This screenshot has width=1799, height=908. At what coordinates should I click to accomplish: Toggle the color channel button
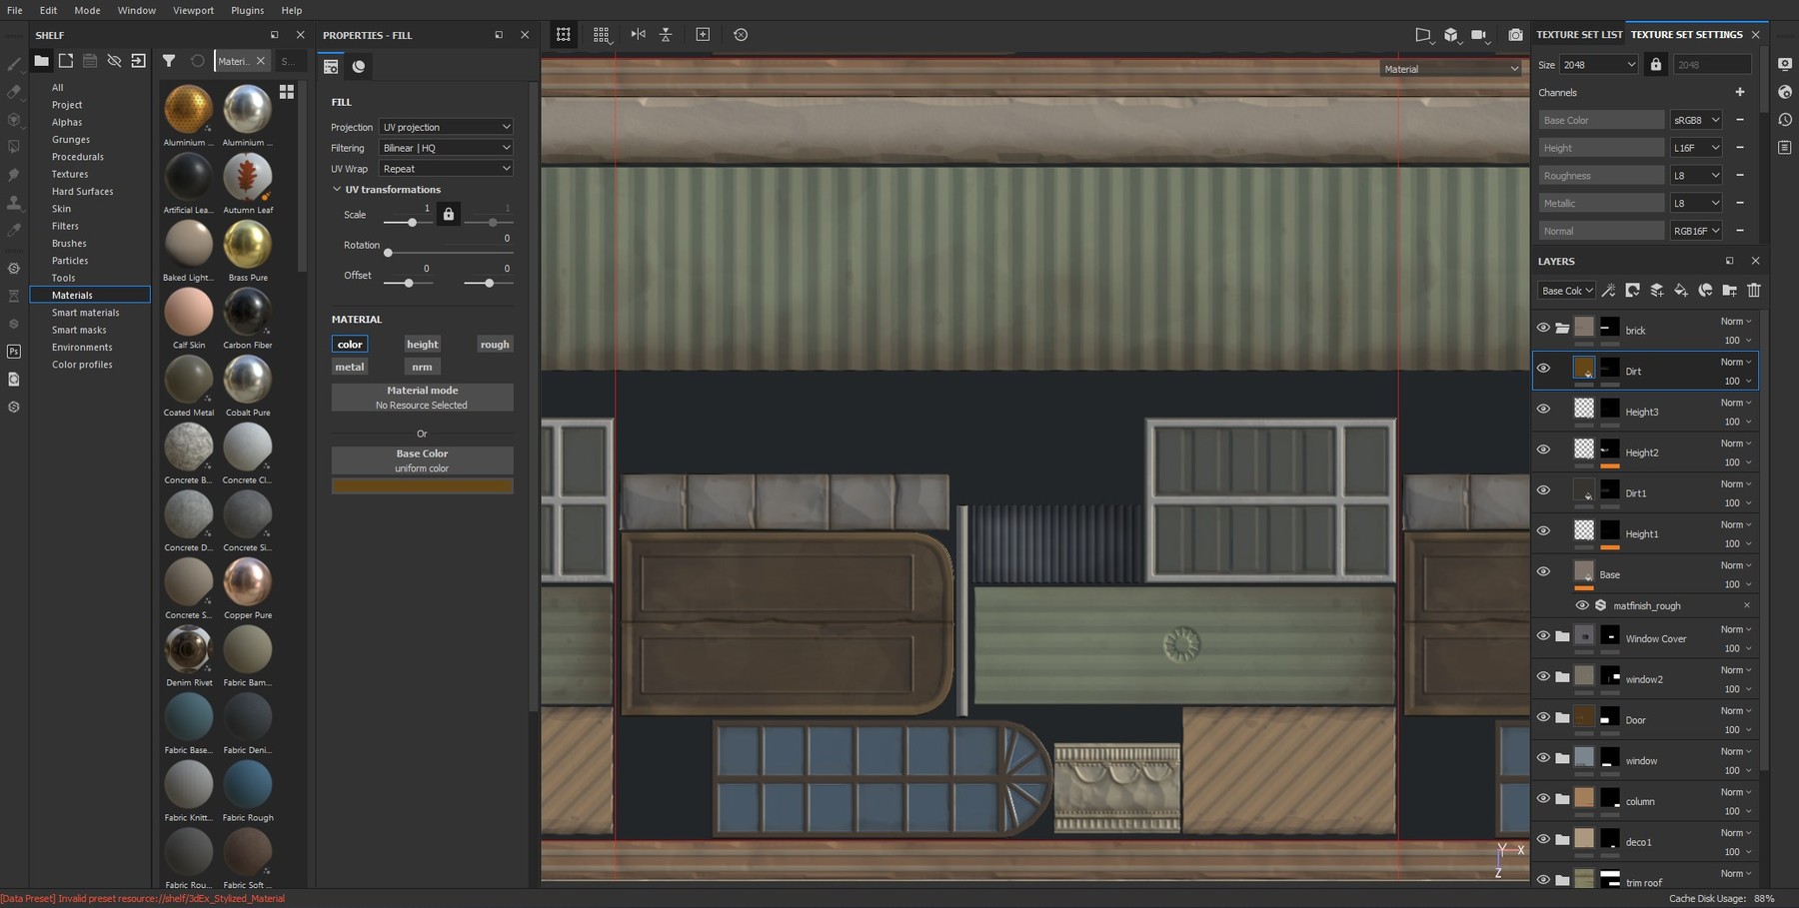coord(350,344)
